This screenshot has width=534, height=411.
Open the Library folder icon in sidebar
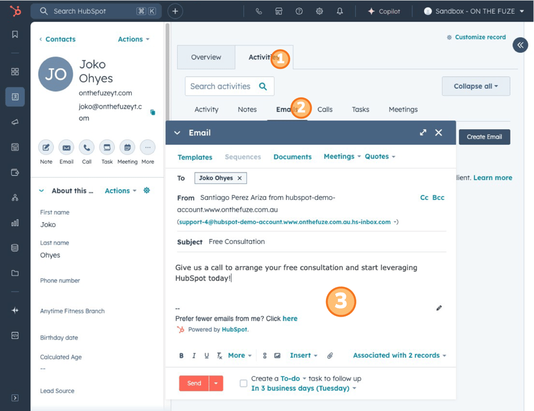click(15, 273)
